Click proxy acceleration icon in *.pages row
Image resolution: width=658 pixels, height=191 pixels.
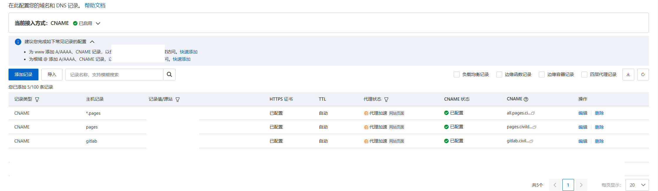(366, 113)
